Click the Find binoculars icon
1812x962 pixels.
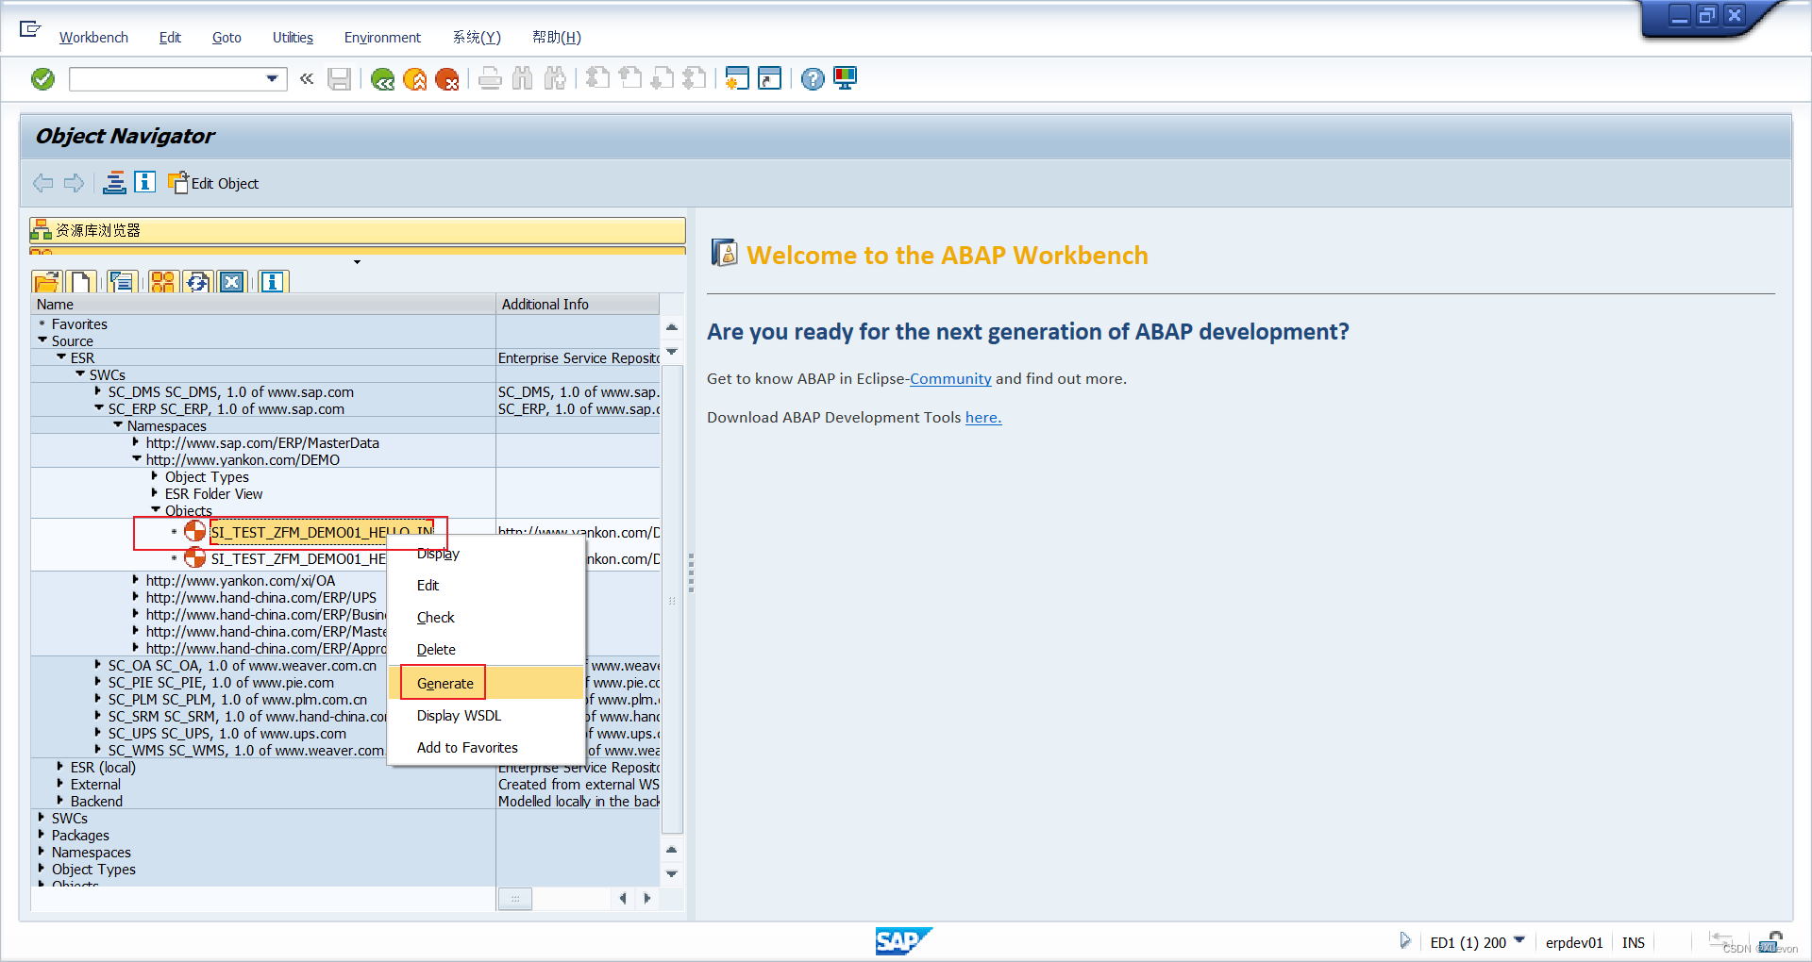point(522,79)
